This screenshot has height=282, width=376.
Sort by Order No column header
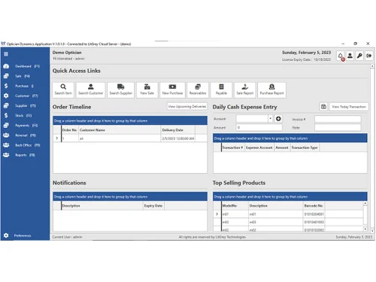[70, 130]
